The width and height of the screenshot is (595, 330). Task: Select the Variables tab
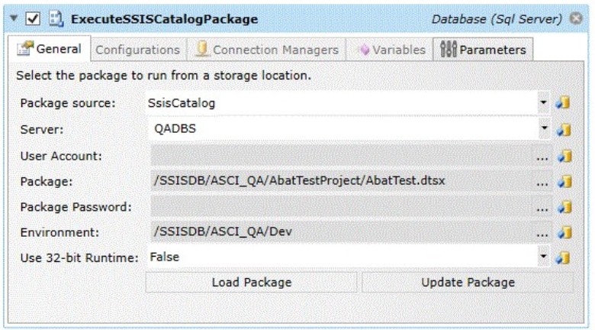tap(390, 50)
